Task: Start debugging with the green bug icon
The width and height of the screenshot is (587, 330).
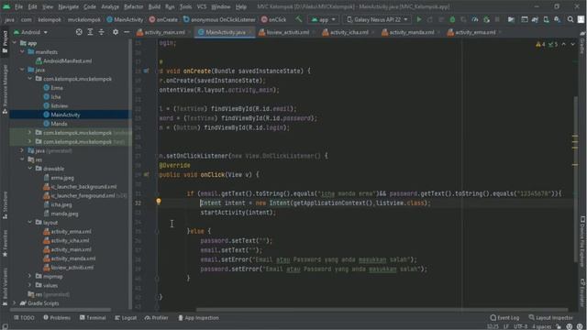Action: [x=452, y=19]
